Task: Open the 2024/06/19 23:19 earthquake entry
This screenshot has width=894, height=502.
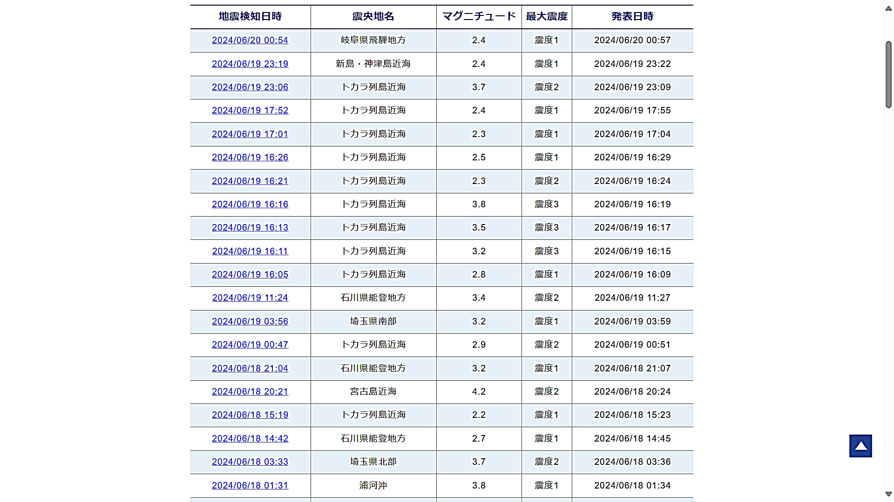Action: [250, 64]
